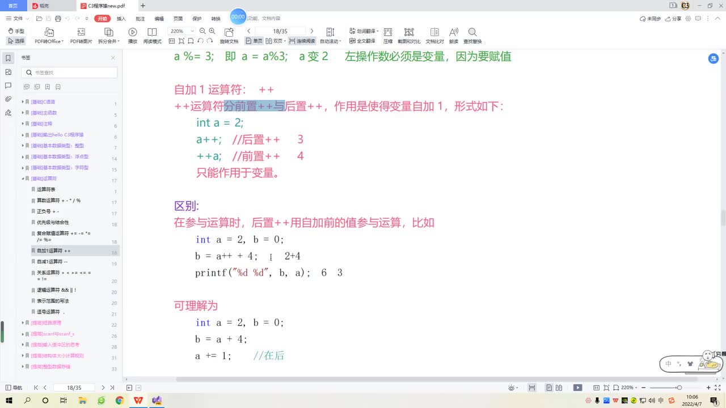Open the 插入 ribbon tab
Image resolution: width=726 pixels, height=408 pixels.
pyautogui.click(x=121, y=18)
